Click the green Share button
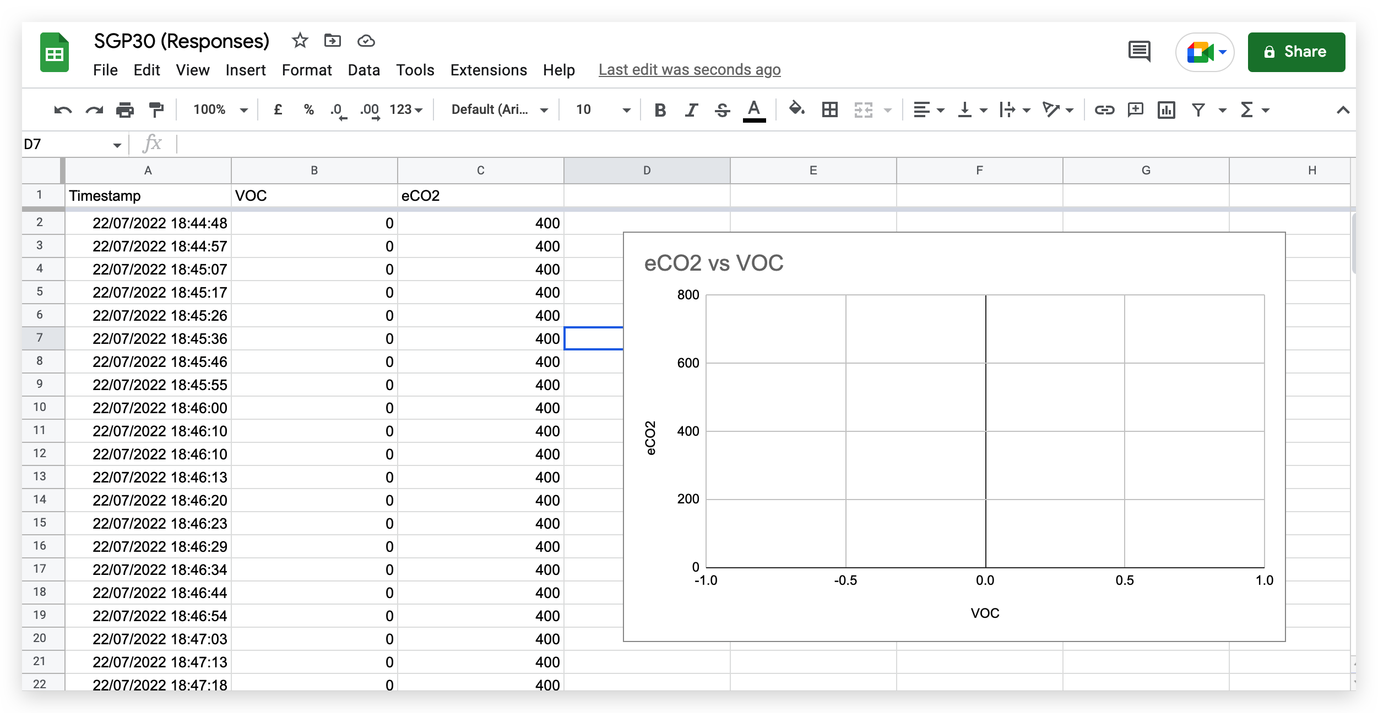1378x713 pixels. pos(1296,52)
